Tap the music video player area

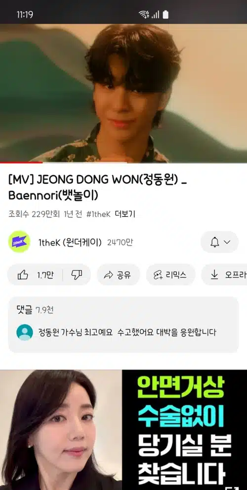click(x=123, y=93)
